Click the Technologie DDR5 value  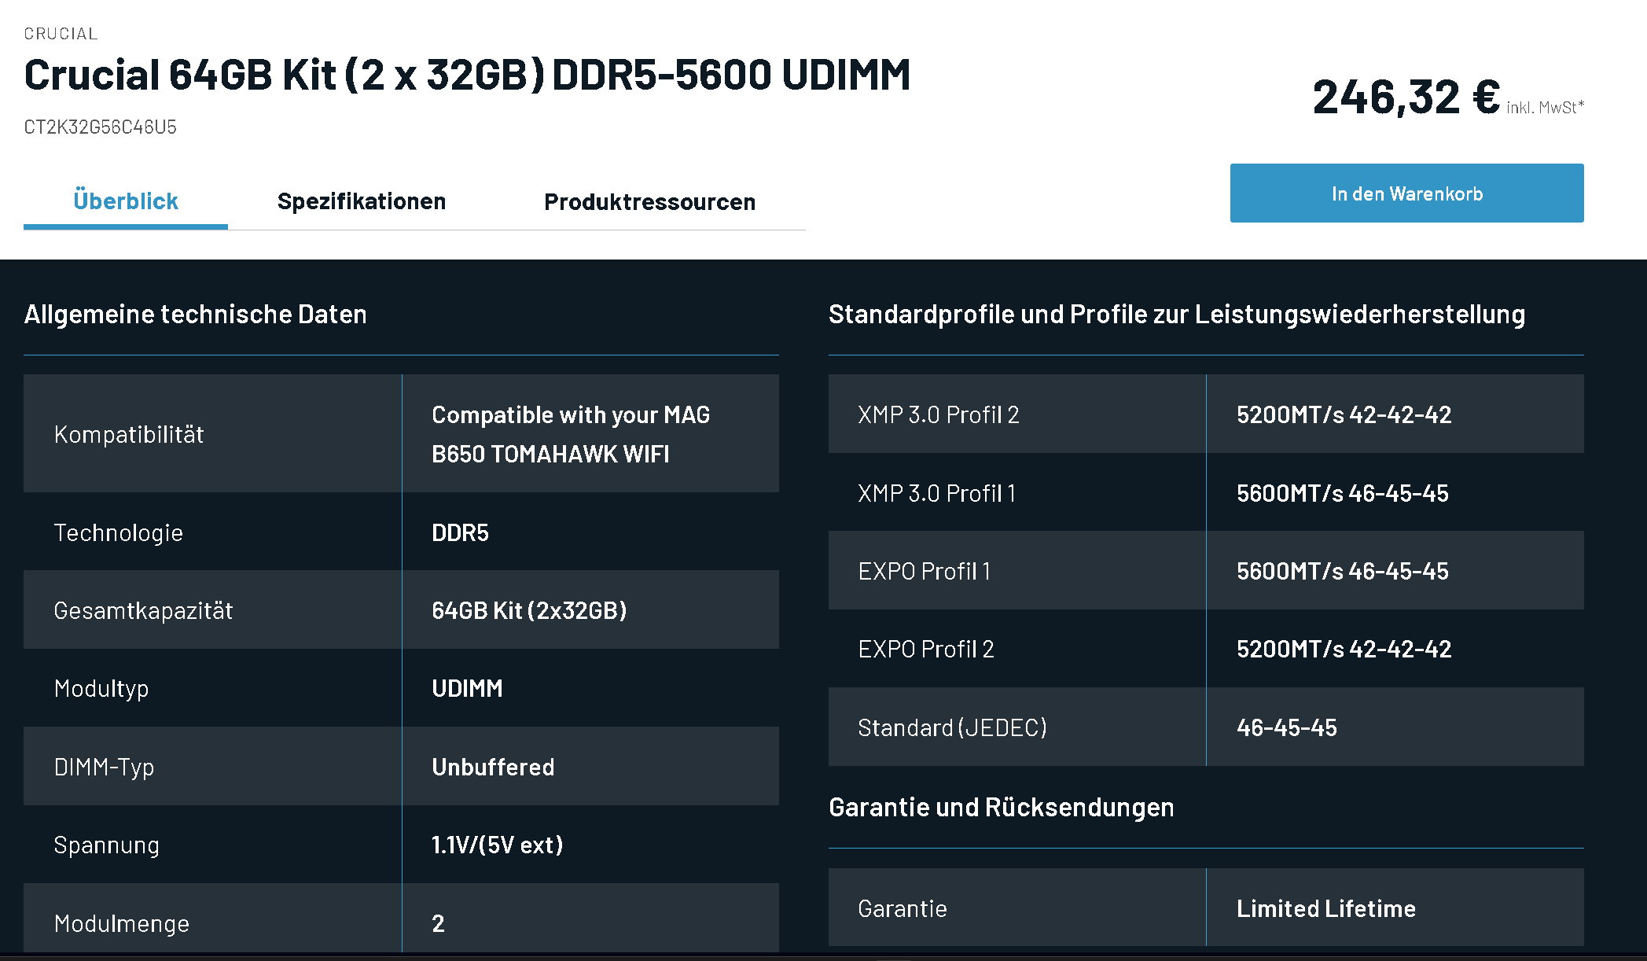coord(460,533)
